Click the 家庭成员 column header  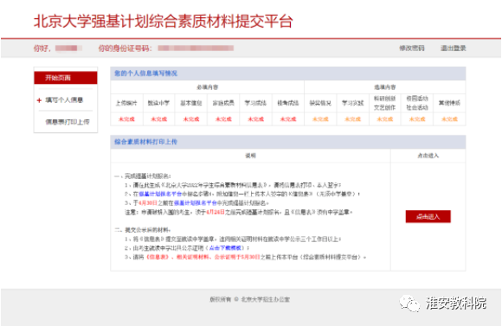point(223,103)
